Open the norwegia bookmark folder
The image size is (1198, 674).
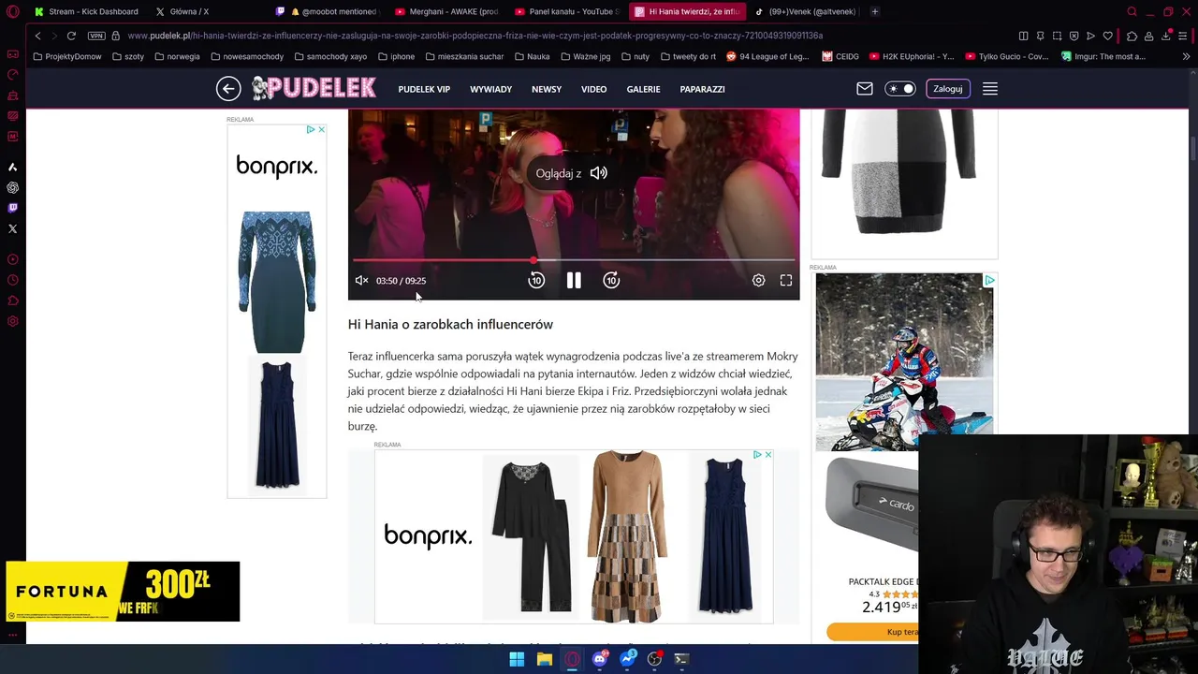click(x=177, y=56)
